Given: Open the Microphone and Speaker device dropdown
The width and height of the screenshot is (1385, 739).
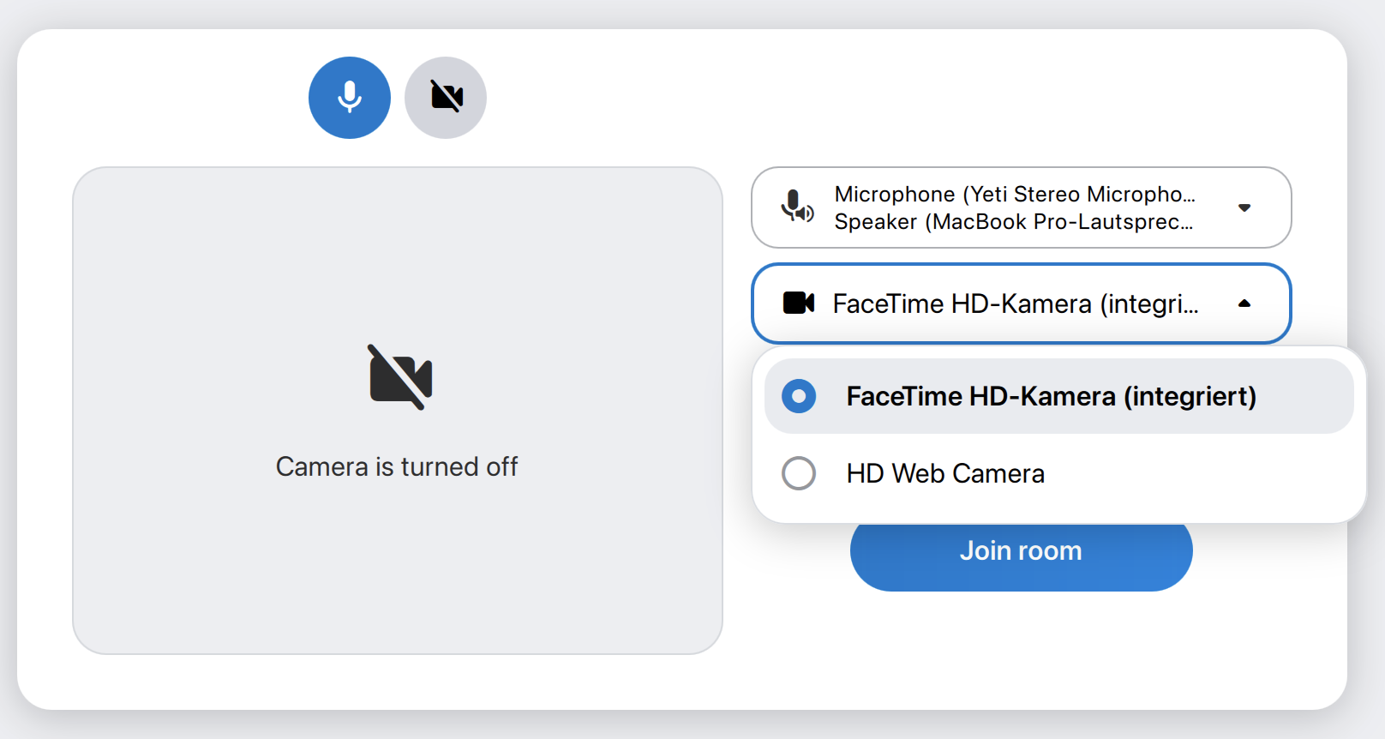Looking at the screenshot, I should pos(1020,207).
